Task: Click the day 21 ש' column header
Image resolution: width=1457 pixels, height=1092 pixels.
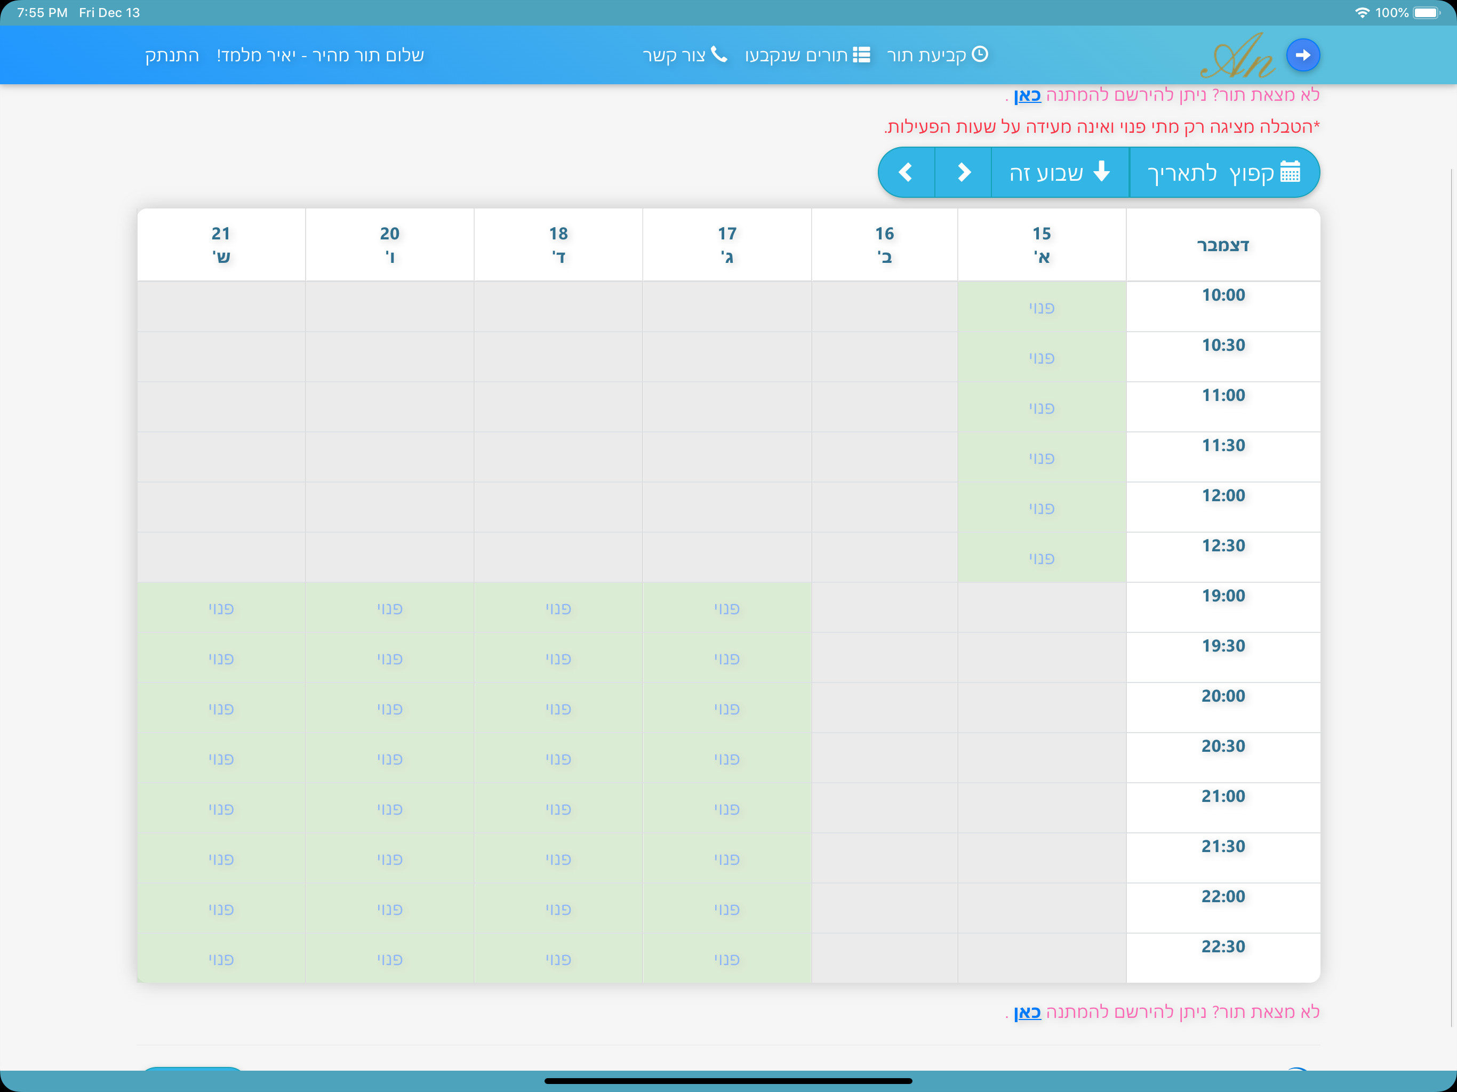Action: click(x=221, y=245)
